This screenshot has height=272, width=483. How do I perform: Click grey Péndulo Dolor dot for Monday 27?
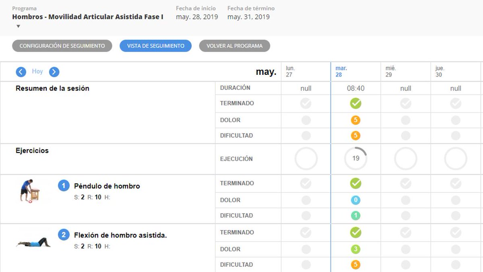click(306, 200)
